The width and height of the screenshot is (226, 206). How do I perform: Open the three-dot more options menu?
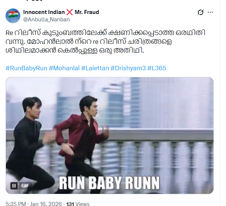(x=210, y=13)
